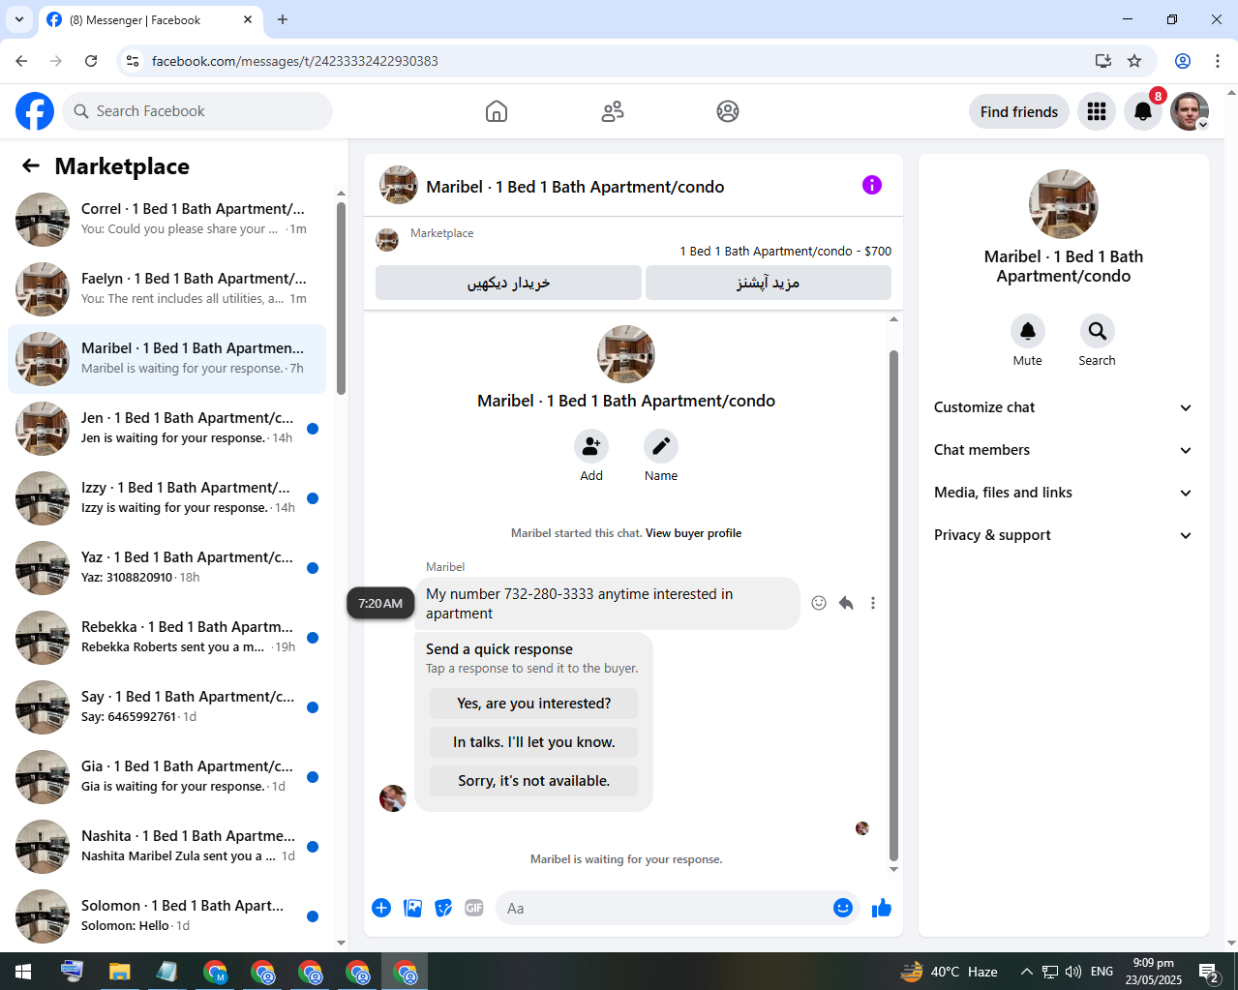Open the Friends icon in top navigation

613,111
